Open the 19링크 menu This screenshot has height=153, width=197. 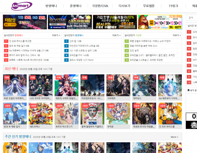[x=173, y=6]
